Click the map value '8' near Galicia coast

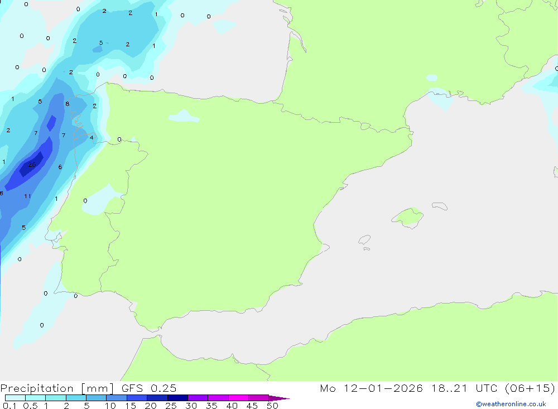tap(68, 104)
